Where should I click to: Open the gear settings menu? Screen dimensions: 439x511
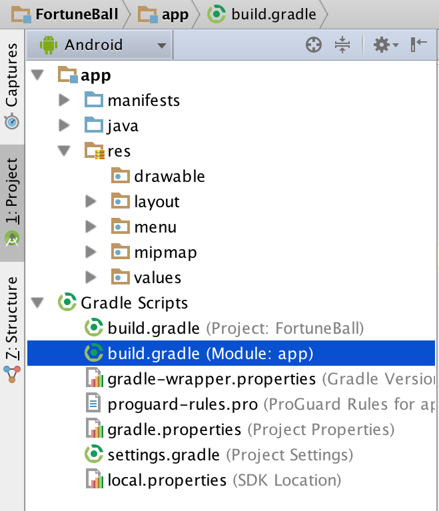[386, 45]
